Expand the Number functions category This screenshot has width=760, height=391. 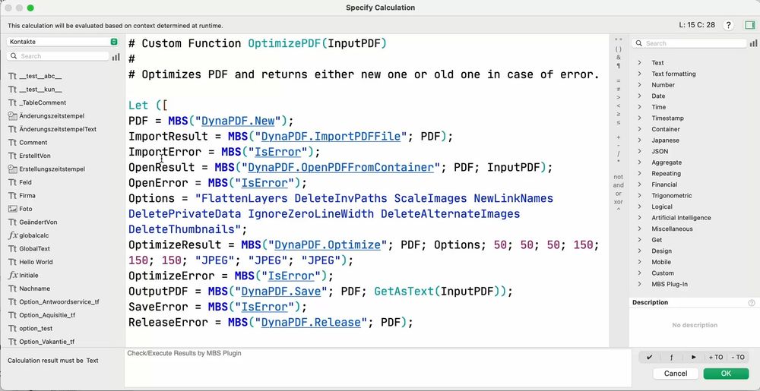tap(640, 85)
